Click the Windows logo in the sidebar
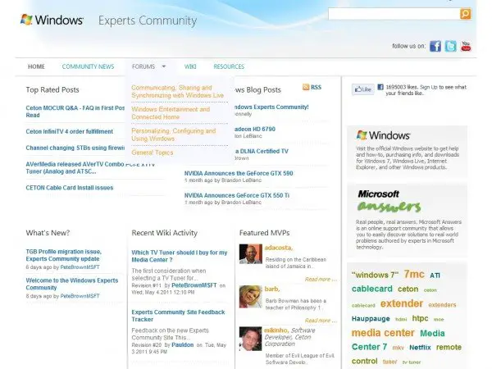The image size is (492, 369). pos(383,135)
